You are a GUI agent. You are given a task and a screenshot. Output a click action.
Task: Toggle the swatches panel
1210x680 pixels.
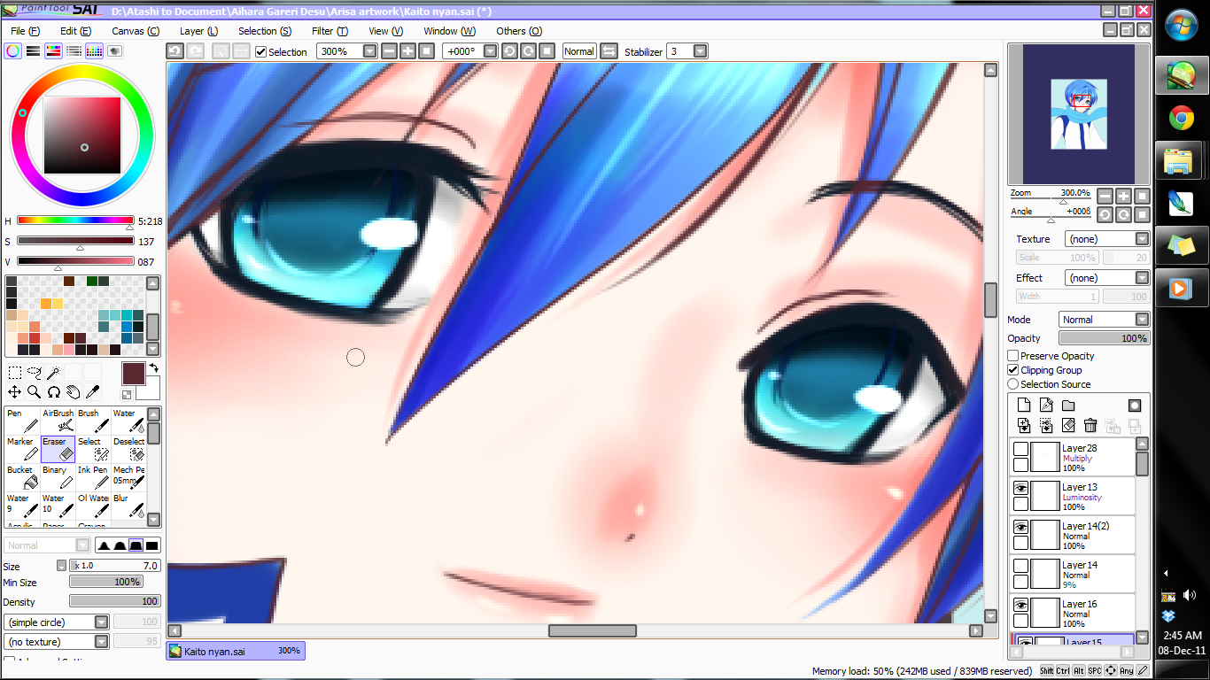(x=95, y=51)
